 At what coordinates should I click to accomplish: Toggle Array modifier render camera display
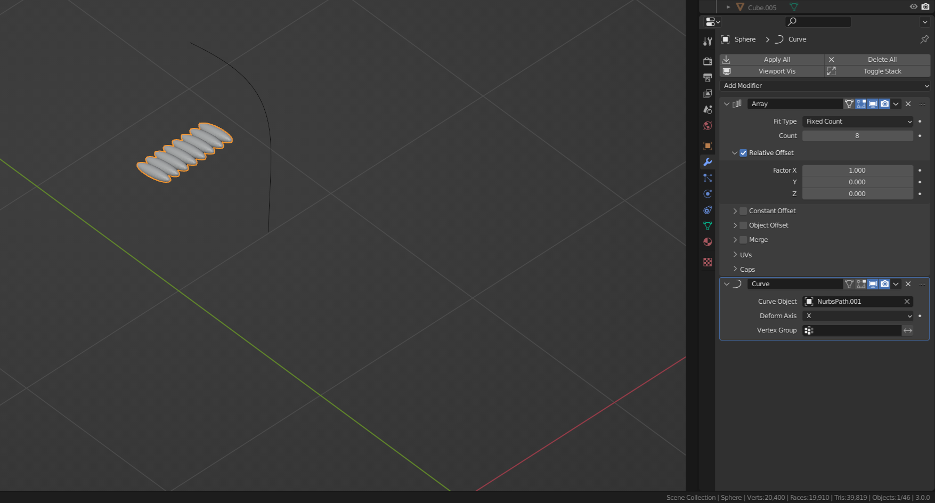click(x=884, y=104)
